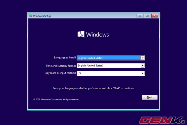Open the Keyboard or input method dropdown arrow

click(143, 73)
